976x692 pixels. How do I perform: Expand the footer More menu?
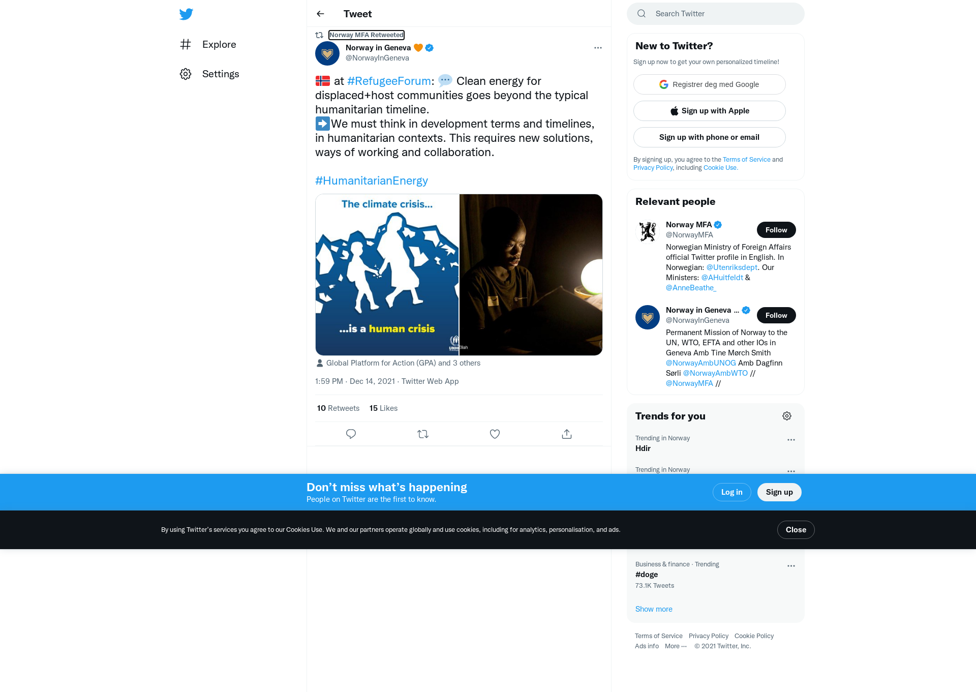[676, 646]
